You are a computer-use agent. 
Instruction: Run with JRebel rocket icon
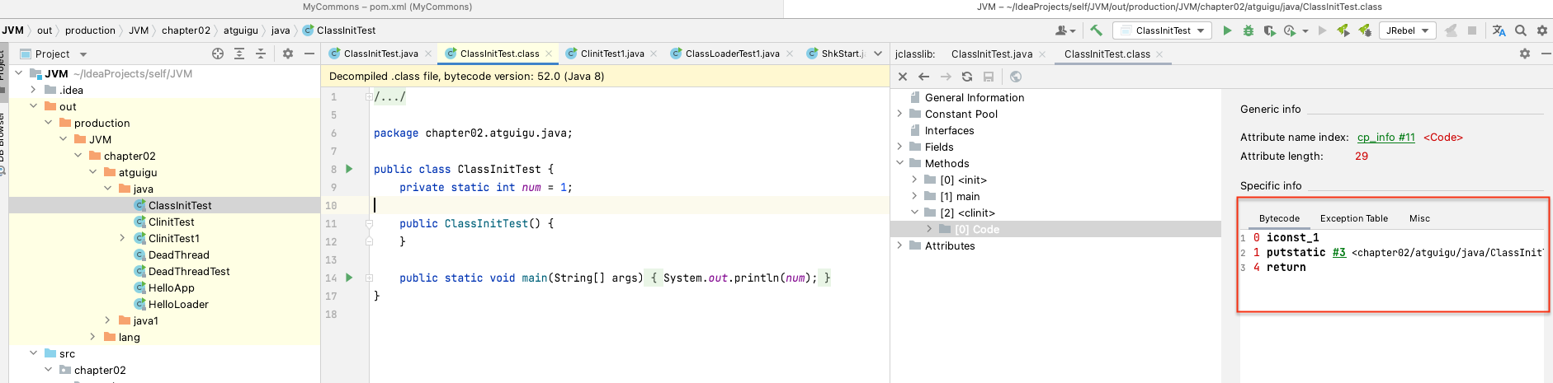click(1343, 30)
